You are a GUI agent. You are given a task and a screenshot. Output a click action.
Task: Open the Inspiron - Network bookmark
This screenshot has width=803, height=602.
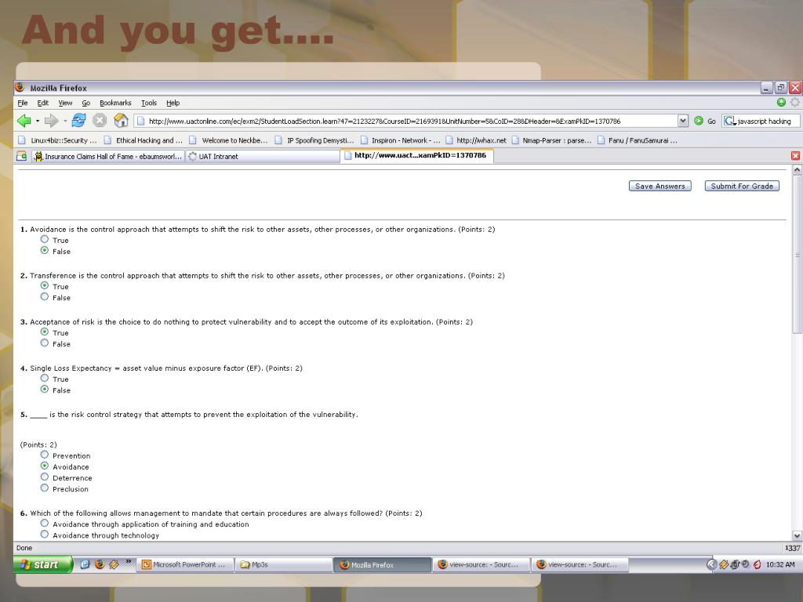400,140
